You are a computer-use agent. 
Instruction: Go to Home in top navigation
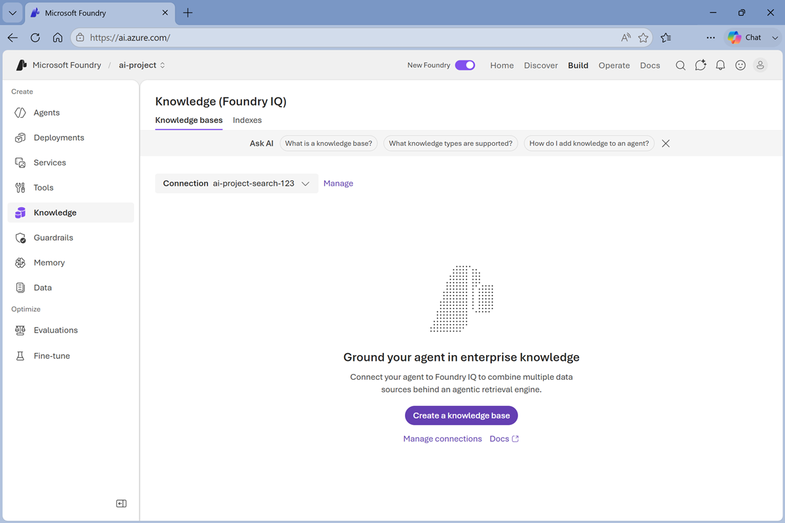click(502, 65)
